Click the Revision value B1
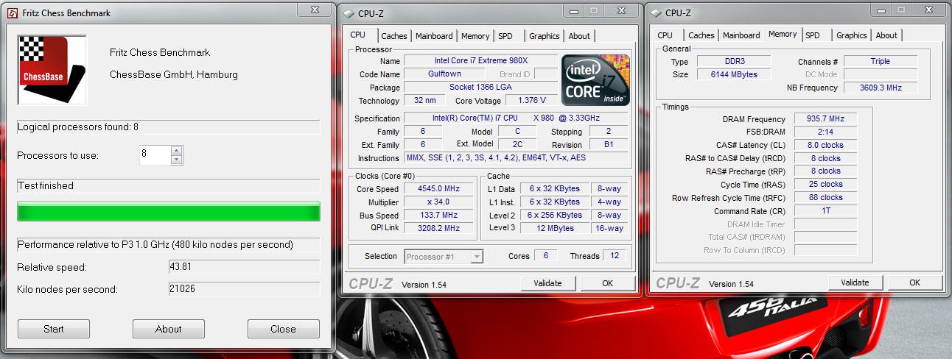The width and height of the screenshot is (952, 359). (609, 145)
